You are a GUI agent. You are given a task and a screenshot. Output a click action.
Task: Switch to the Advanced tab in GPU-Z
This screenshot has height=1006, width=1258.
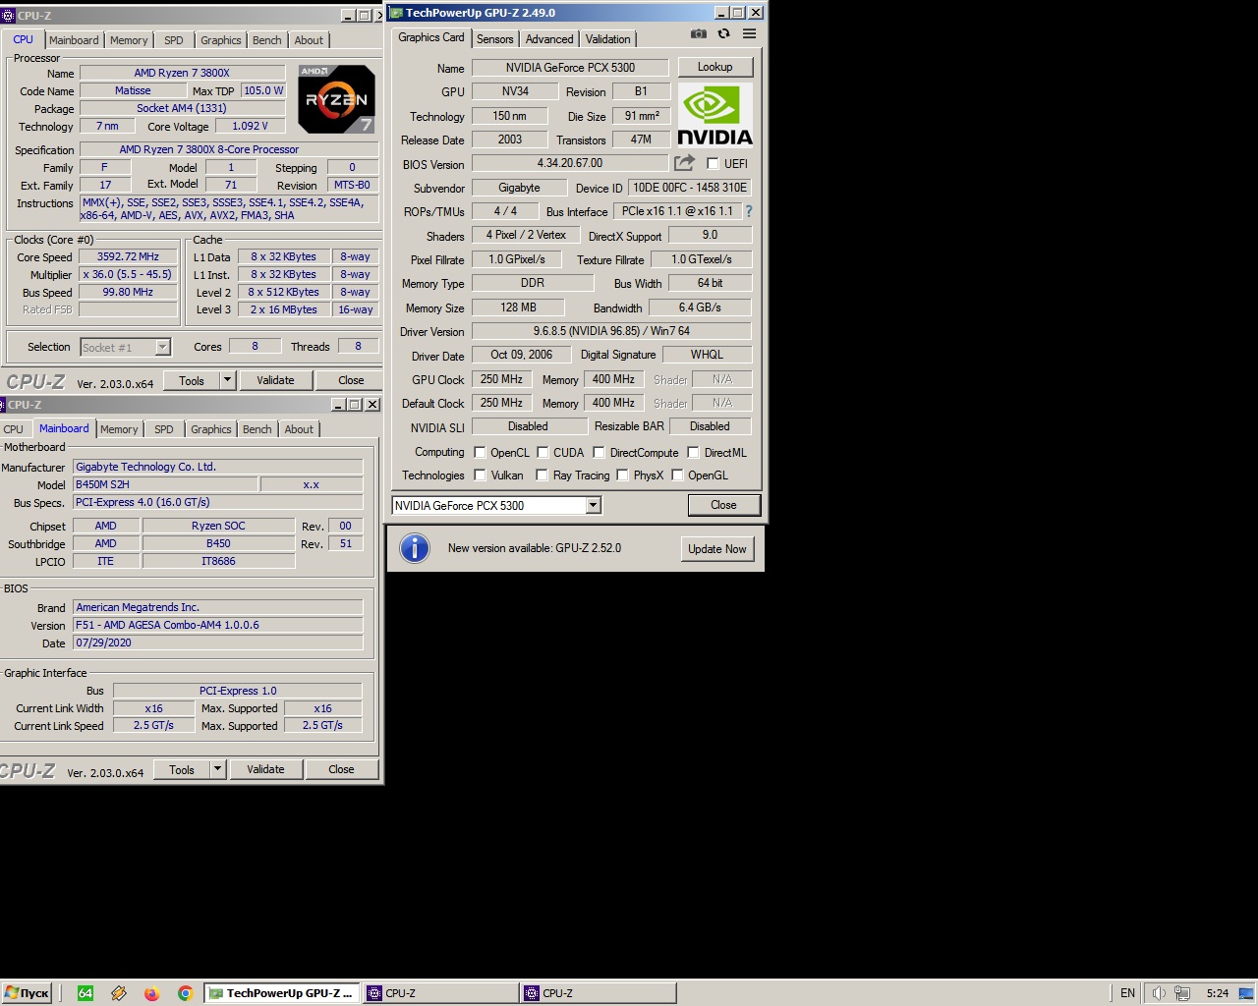coord(549,39)
